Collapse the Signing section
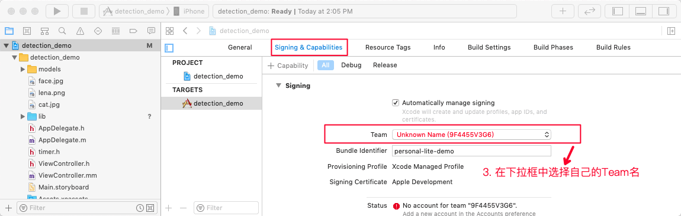Screen dimensions: 681x216 coord(278,86)
